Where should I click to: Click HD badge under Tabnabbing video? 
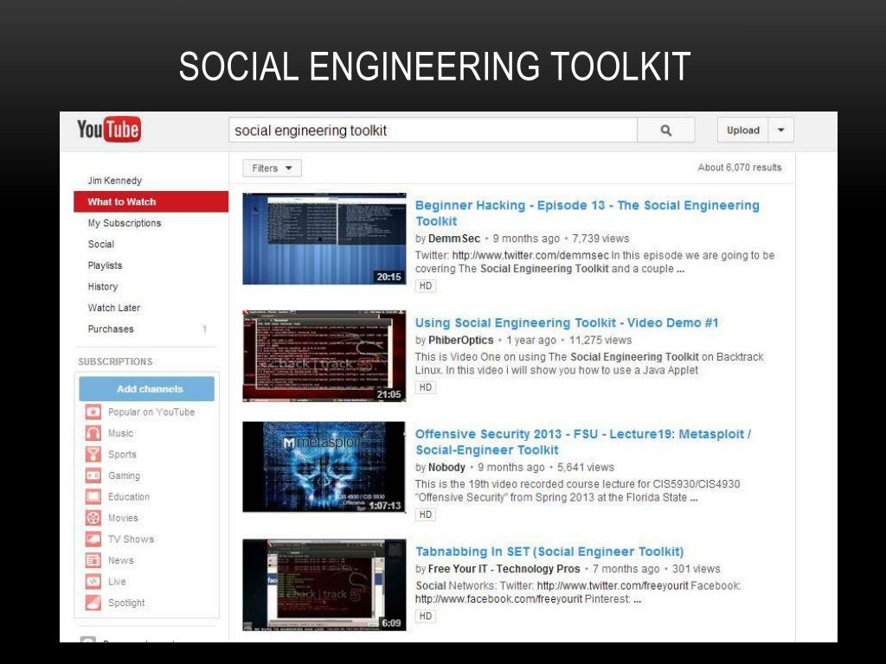tap(426, 616)
